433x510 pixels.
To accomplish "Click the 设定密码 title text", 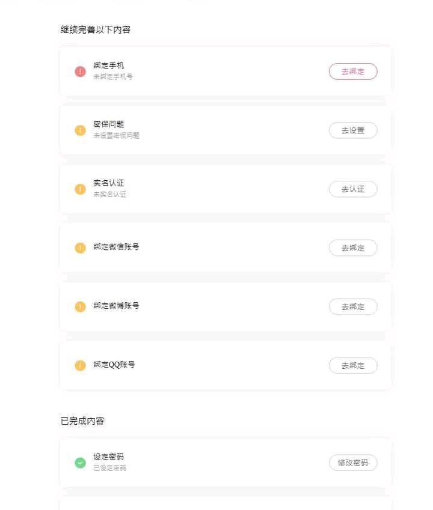I will tap(108, 457).
